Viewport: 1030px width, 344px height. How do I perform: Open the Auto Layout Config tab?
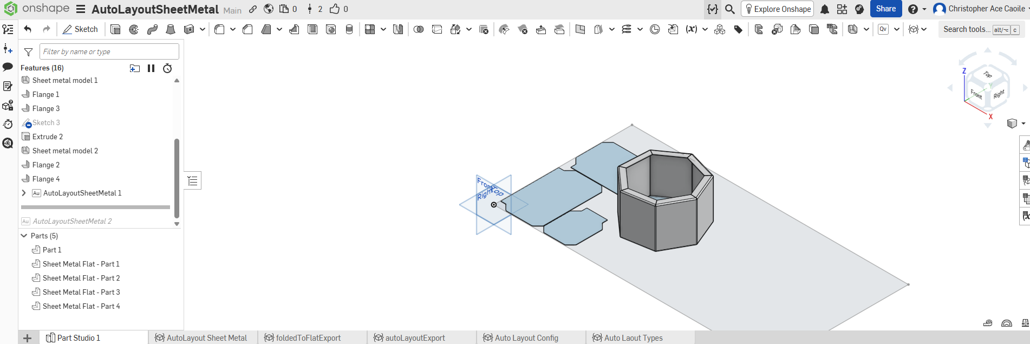(526, 337)
